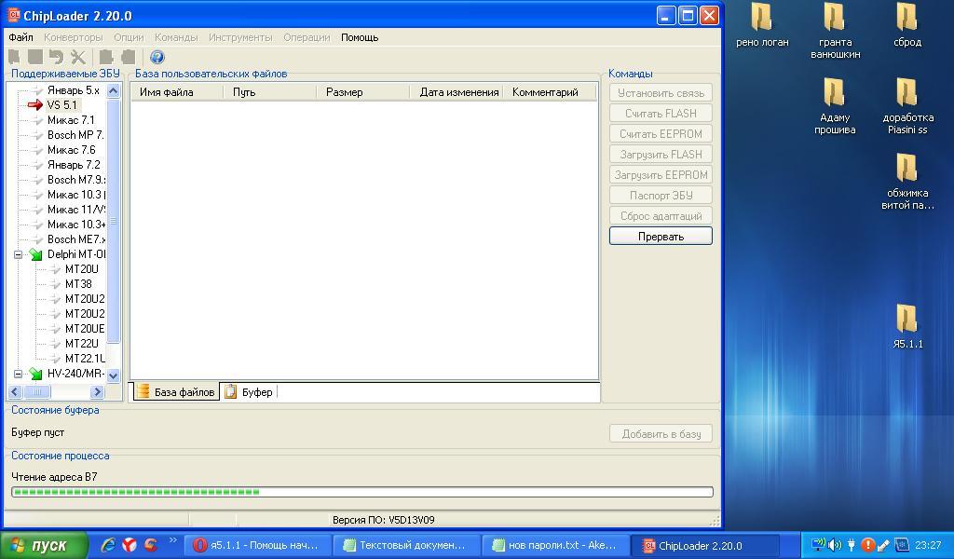The width and height of the screenshot is (954, 559).
Task: Click the Считать FLASH button
Action: [661, 113]
